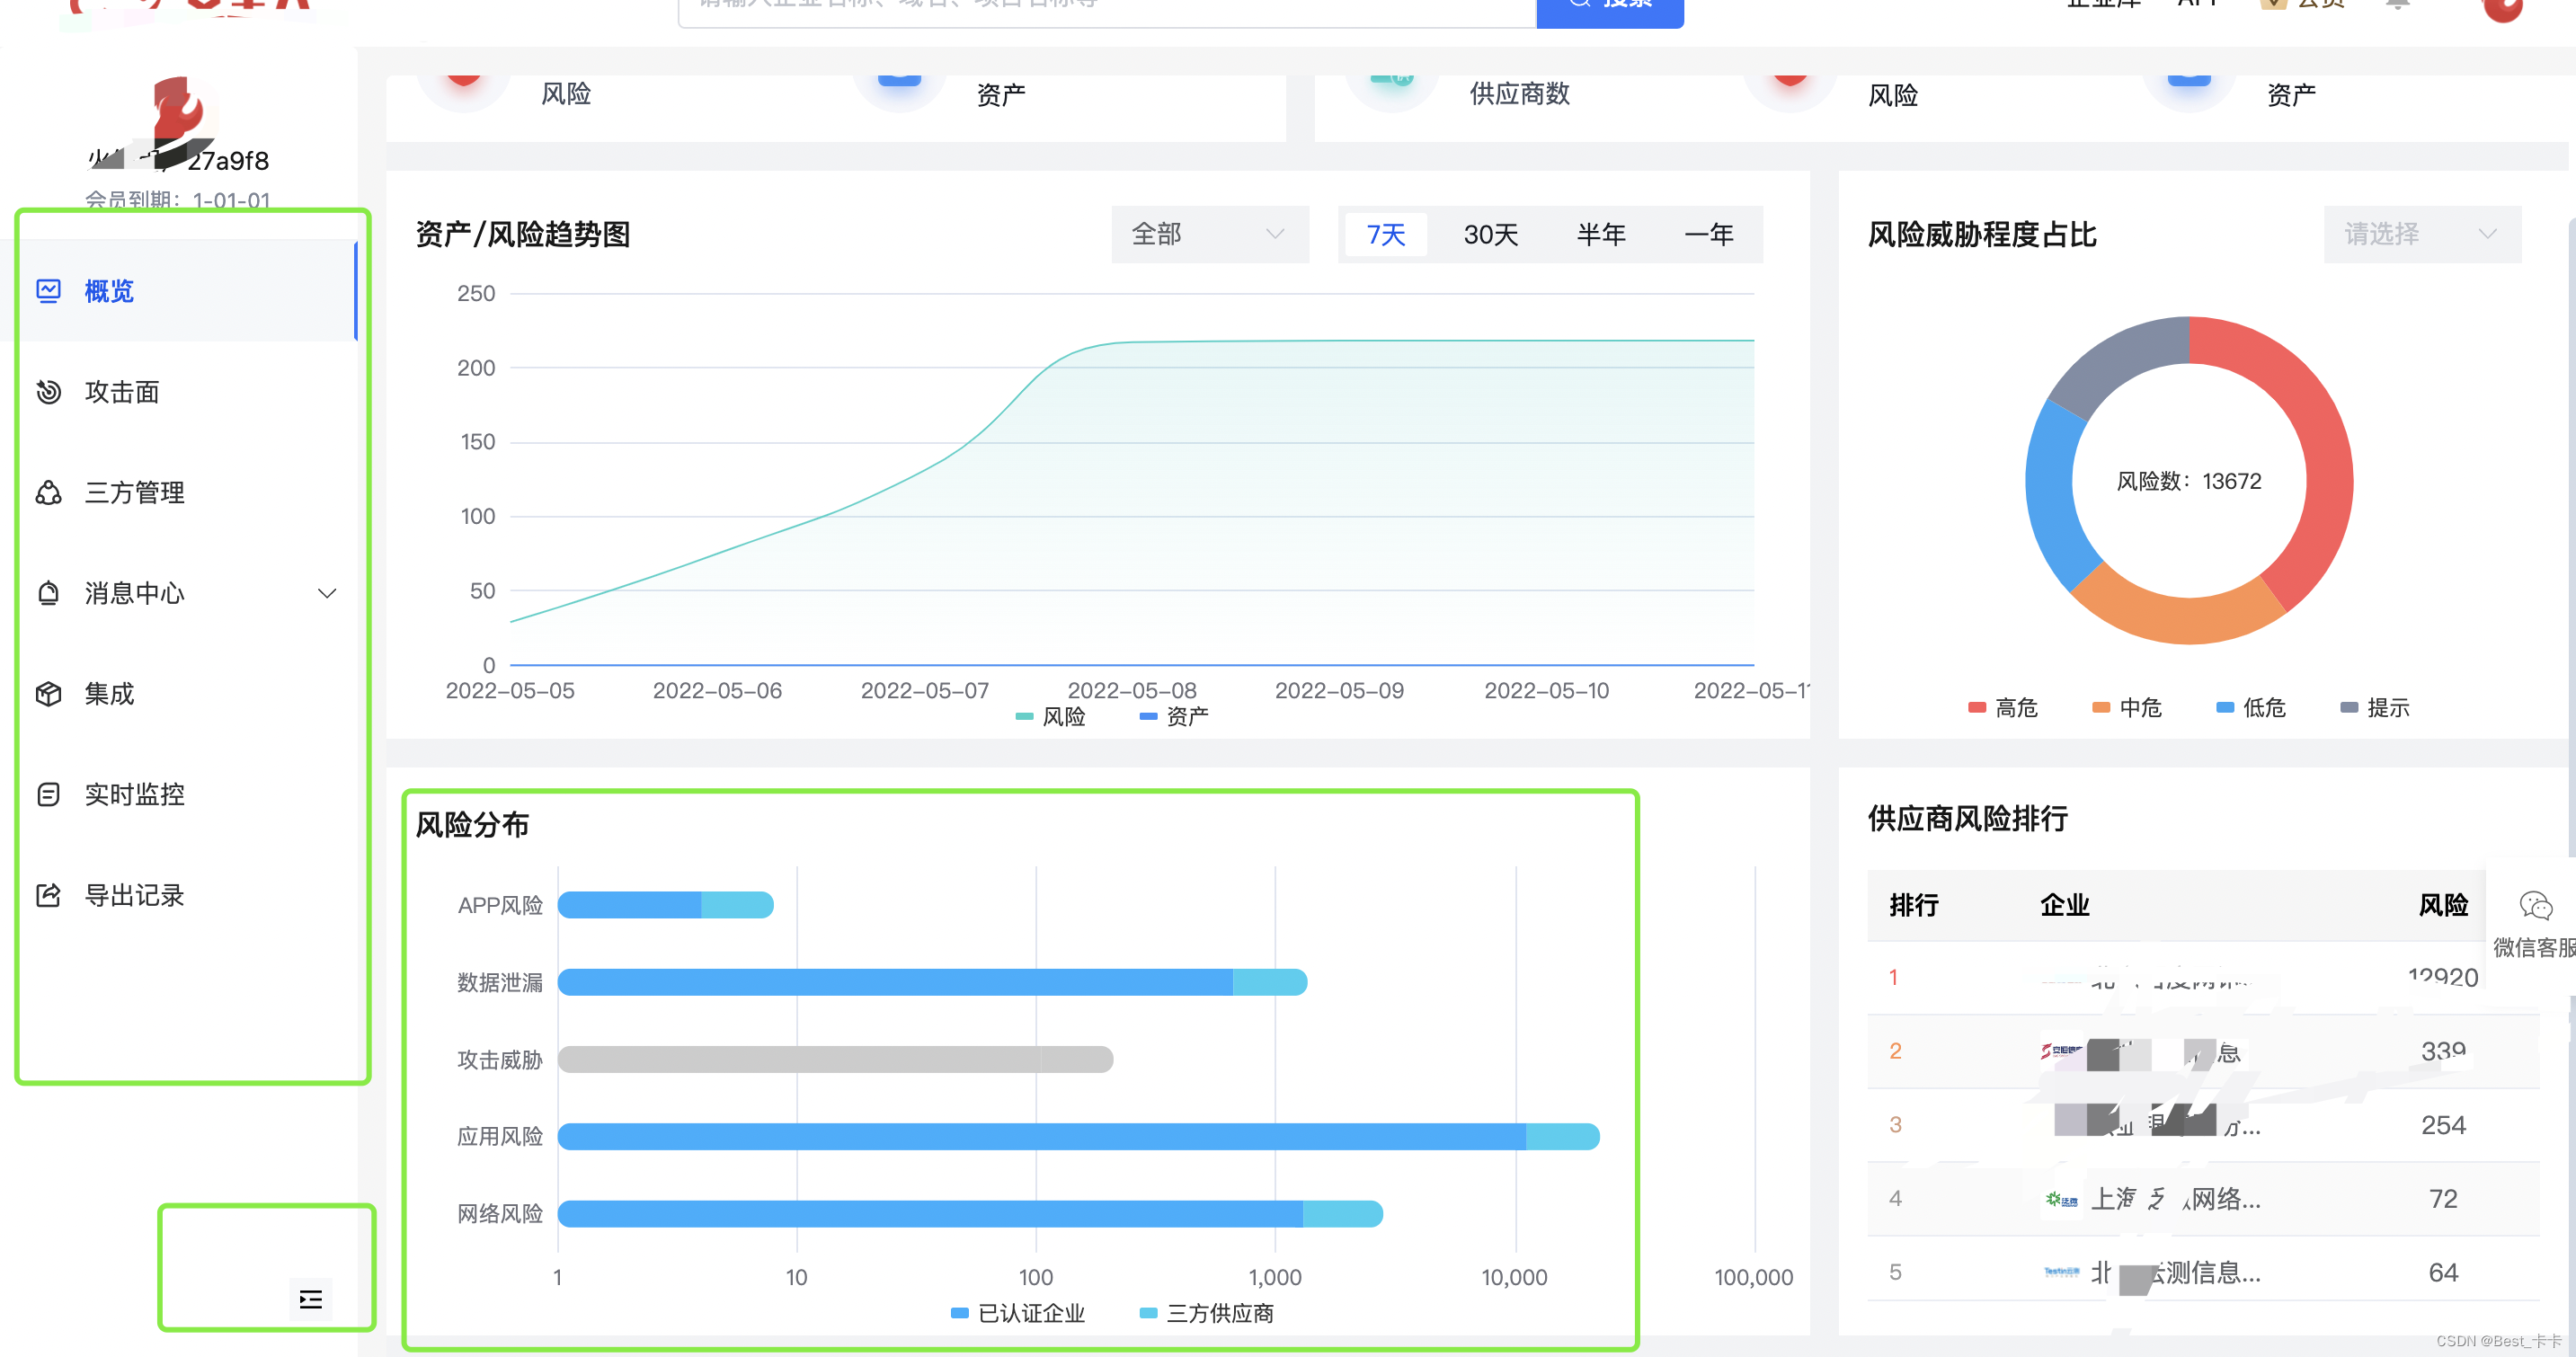The image size is (2576, 1357).
Task: Click the gray 攻击威胁 bar
Action: click(835, 1059)
